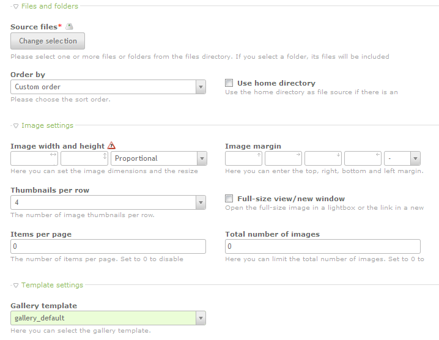This screenshot has width=439, height=340.
Task: Open the Gallery template dropdown
Action: pyautogui.click(x=108, y=317)
